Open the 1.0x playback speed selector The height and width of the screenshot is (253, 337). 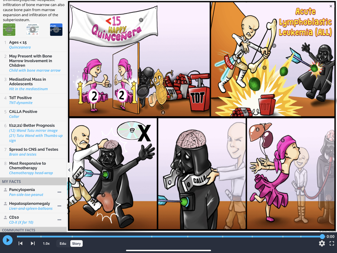[46, 243]
